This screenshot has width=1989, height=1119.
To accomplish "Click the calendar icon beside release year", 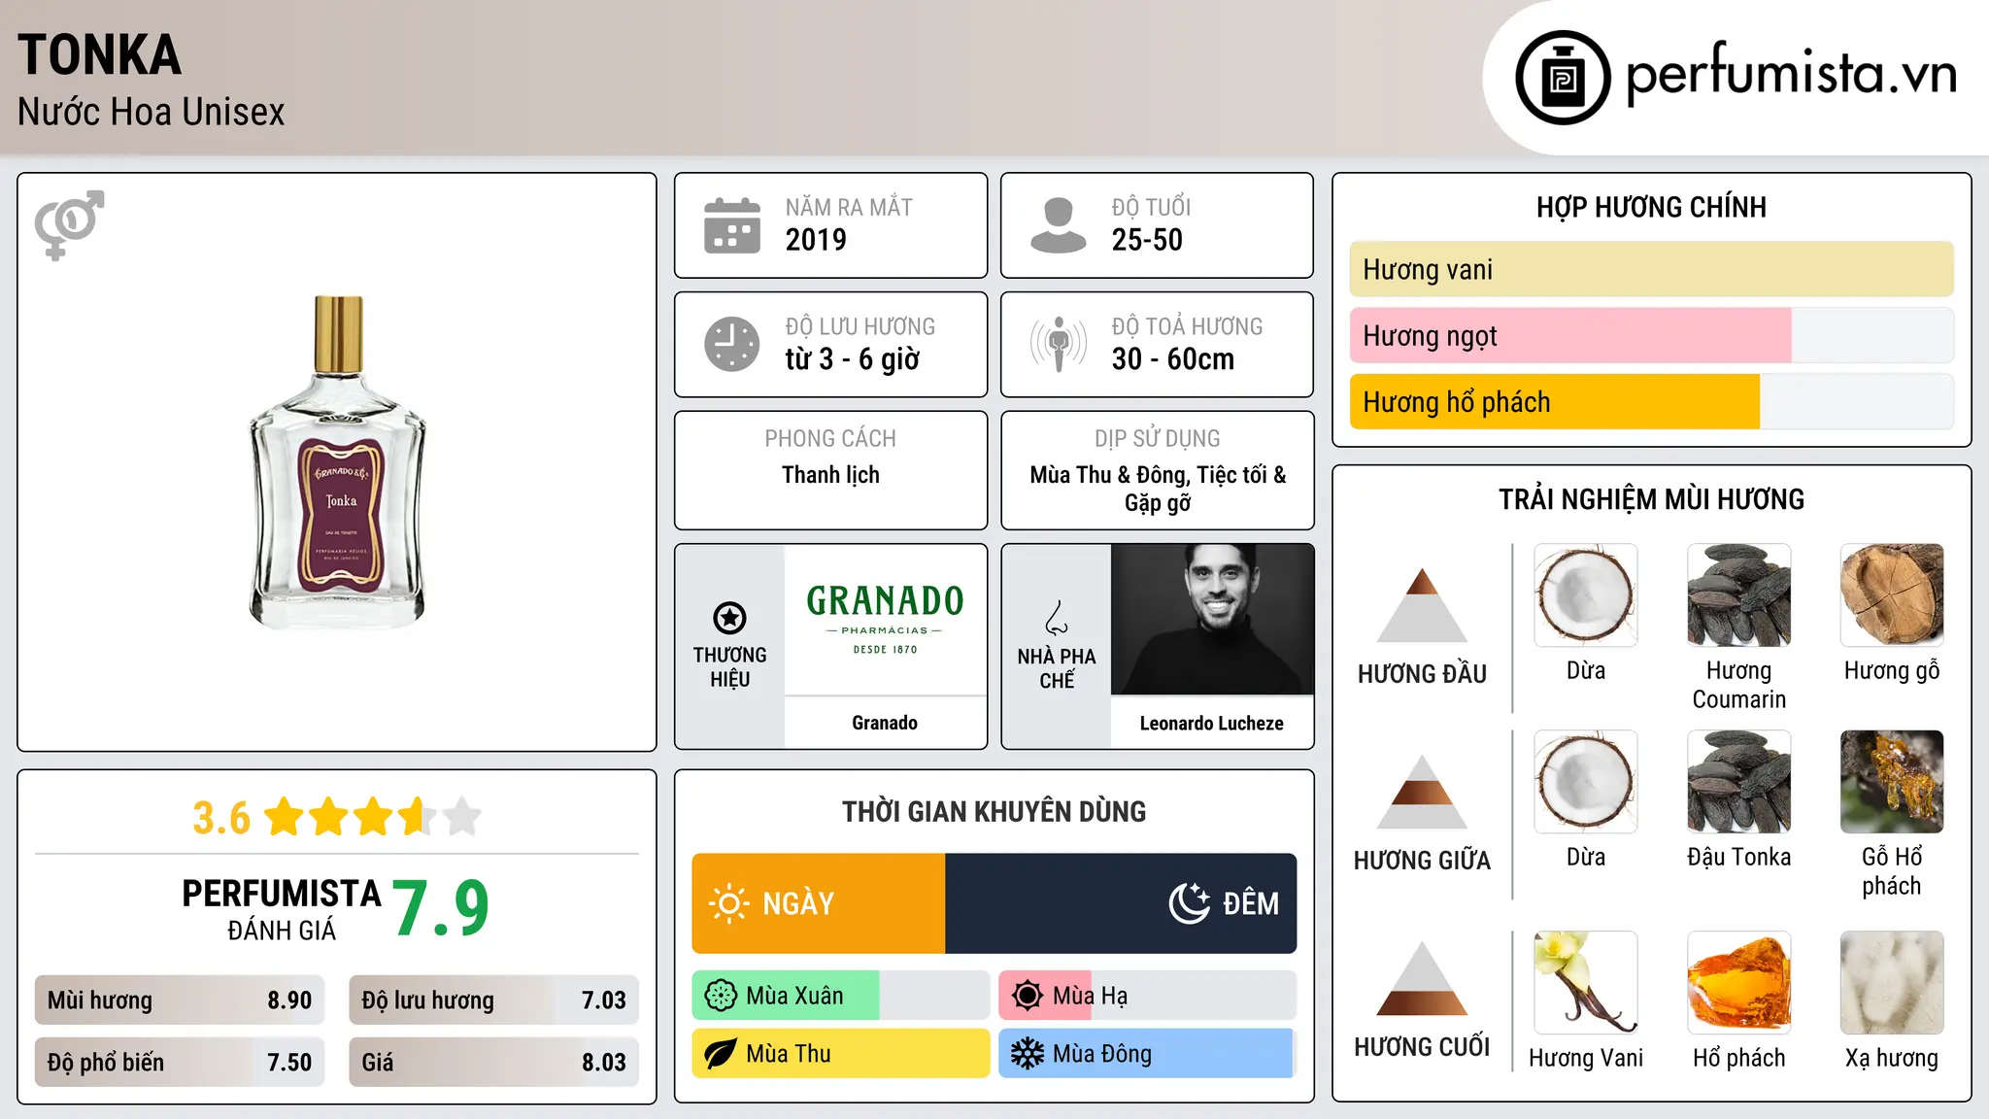I will coord(732,225).
